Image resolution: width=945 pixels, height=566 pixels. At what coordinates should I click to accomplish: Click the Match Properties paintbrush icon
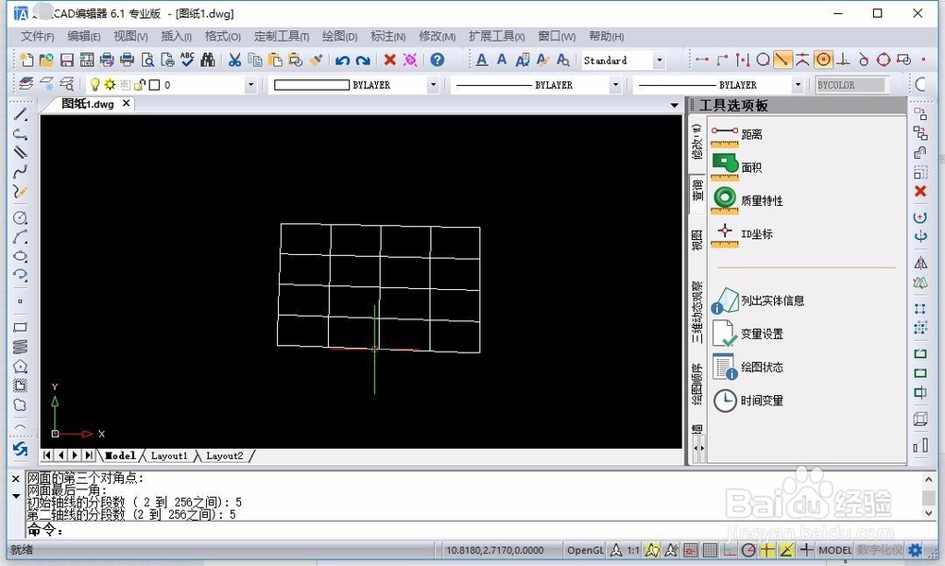pos(316,60)
